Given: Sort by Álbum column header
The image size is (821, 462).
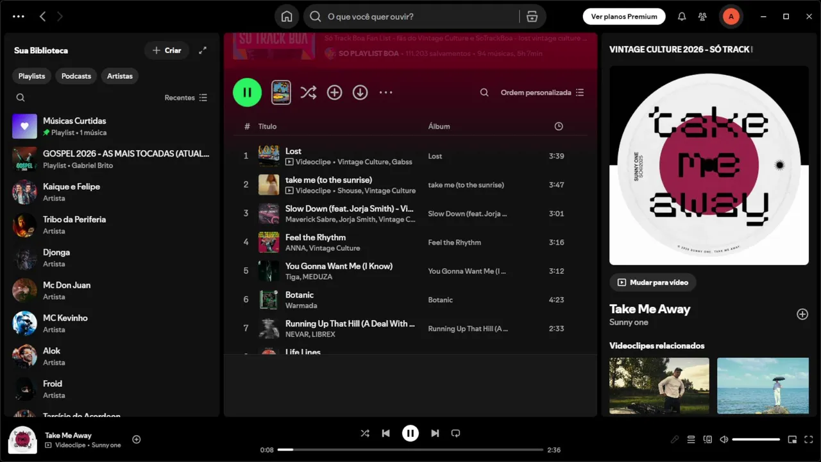Looking at the screenshot, I should pyautogui.click(x=439, y=126).
